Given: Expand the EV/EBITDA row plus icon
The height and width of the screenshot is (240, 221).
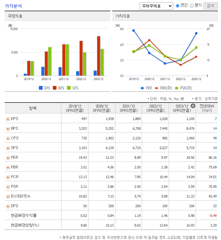Looking at the screenshot, I should tap(8, 197).
